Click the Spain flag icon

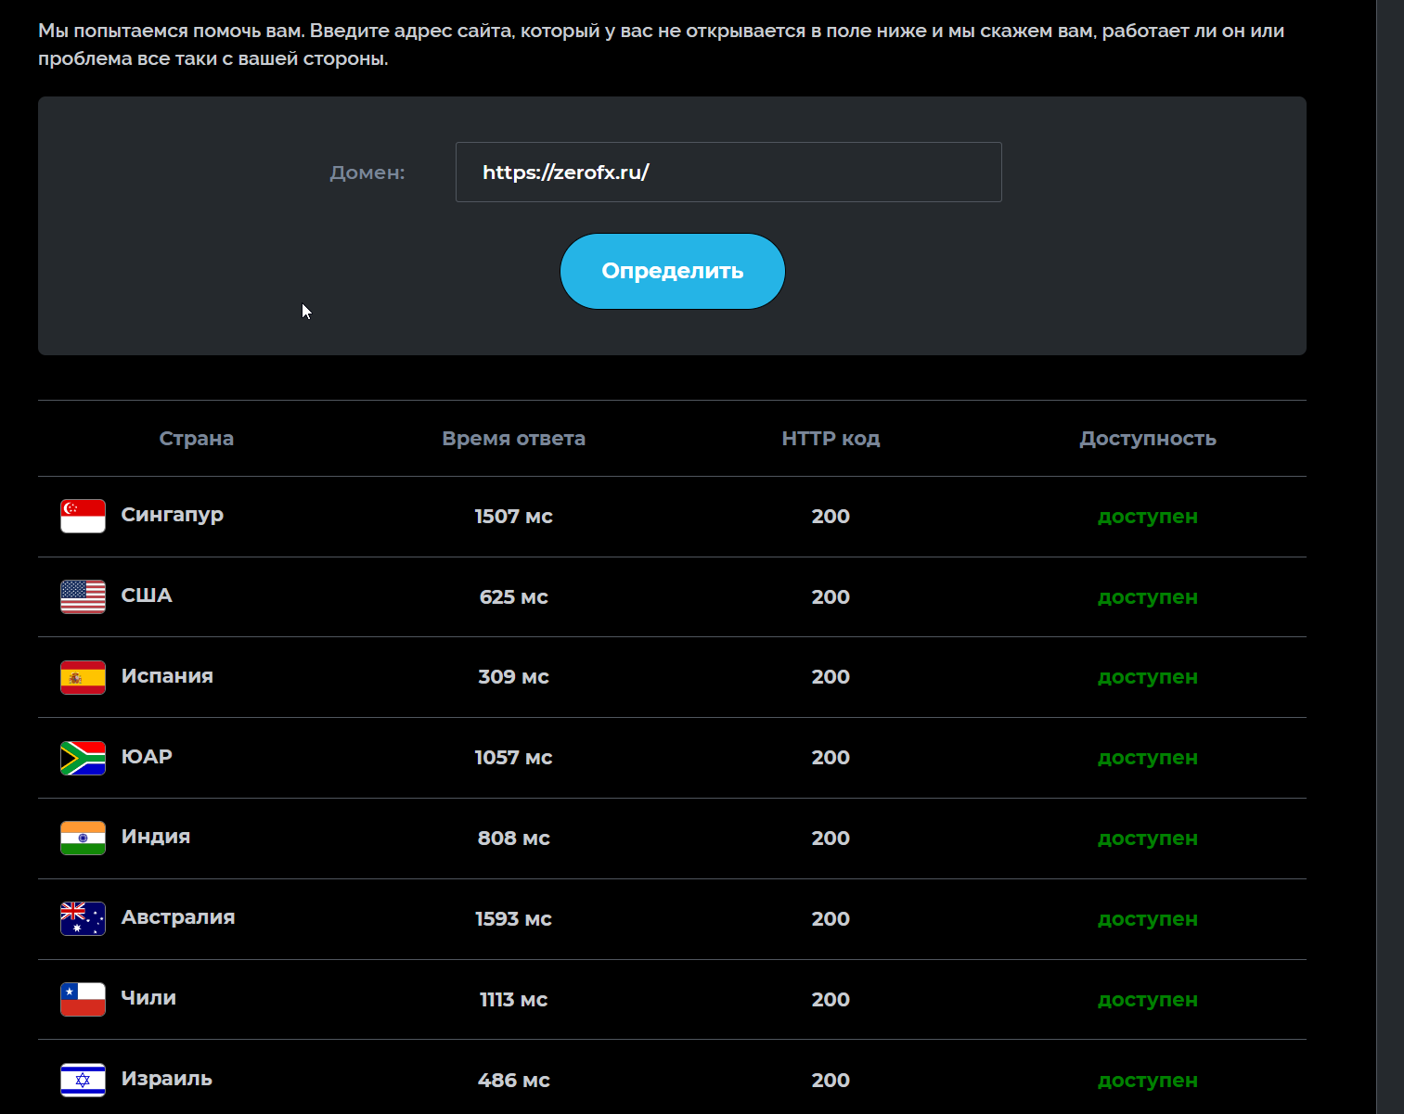coord(83,677)
